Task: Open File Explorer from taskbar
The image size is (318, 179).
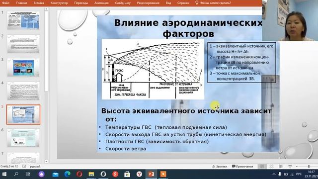Action: pos(91,174)
